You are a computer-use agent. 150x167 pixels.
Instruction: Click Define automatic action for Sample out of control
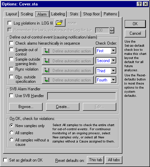point(68,51)
